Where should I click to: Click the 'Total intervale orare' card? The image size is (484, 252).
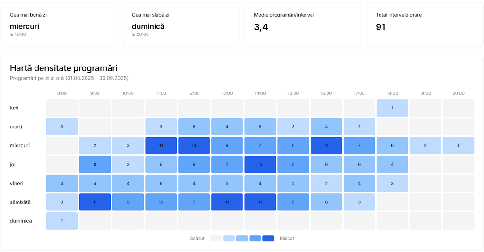coord(424,25)
